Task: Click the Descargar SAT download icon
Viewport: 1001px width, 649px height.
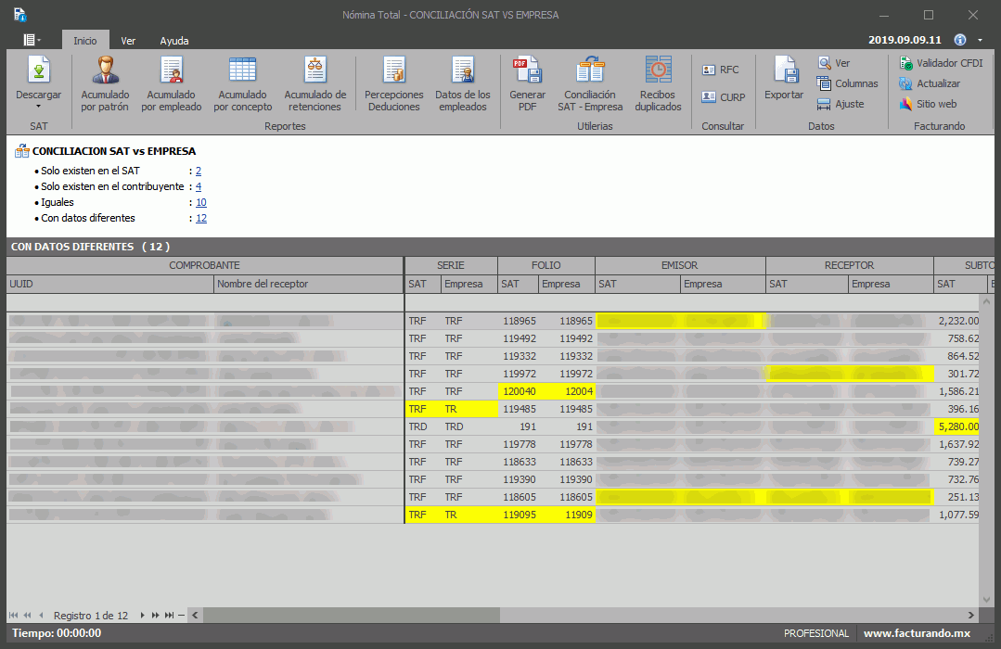Action: (39, 70)
